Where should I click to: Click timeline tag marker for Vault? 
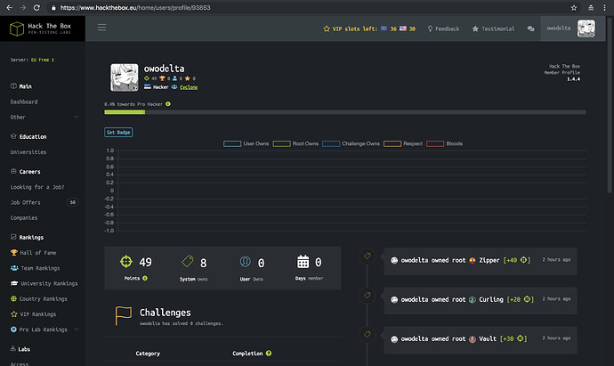pos(368,334)
